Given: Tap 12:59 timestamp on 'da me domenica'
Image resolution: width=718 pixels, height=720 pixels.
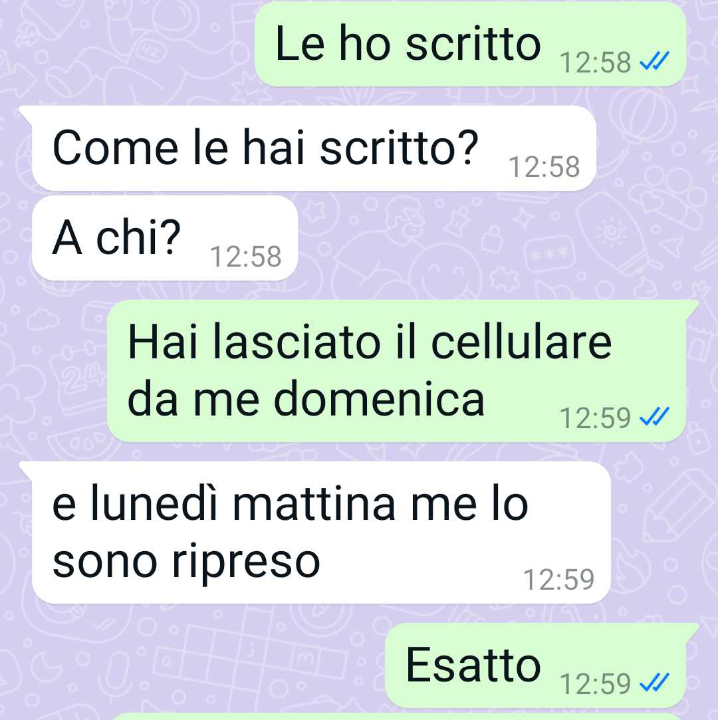Looking at the screenshot, I should (596, 418).
